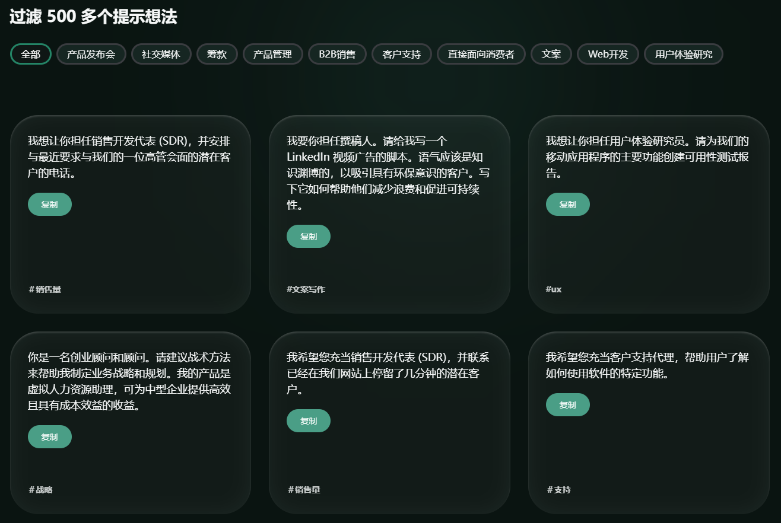Enable the 筹款 filter
The height and width of the screenshot is (523, 781).
[x=217, y=53]
